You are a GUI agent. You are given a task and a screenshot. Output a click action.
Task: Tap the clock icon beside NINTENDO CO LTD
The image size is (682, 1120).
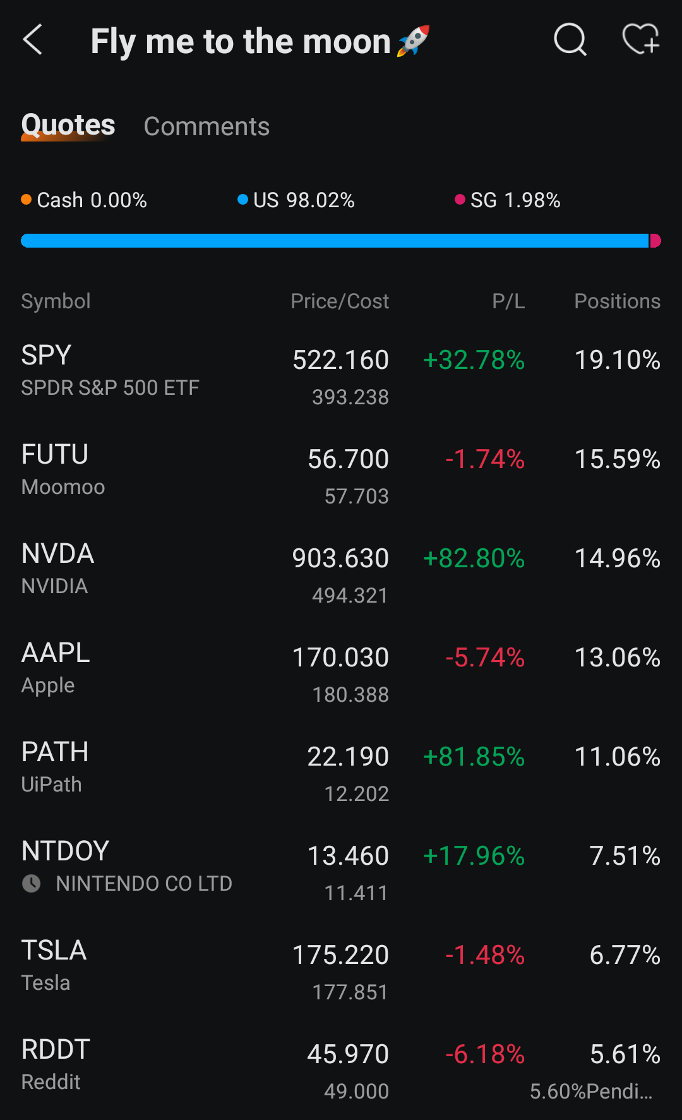[32, 883]
